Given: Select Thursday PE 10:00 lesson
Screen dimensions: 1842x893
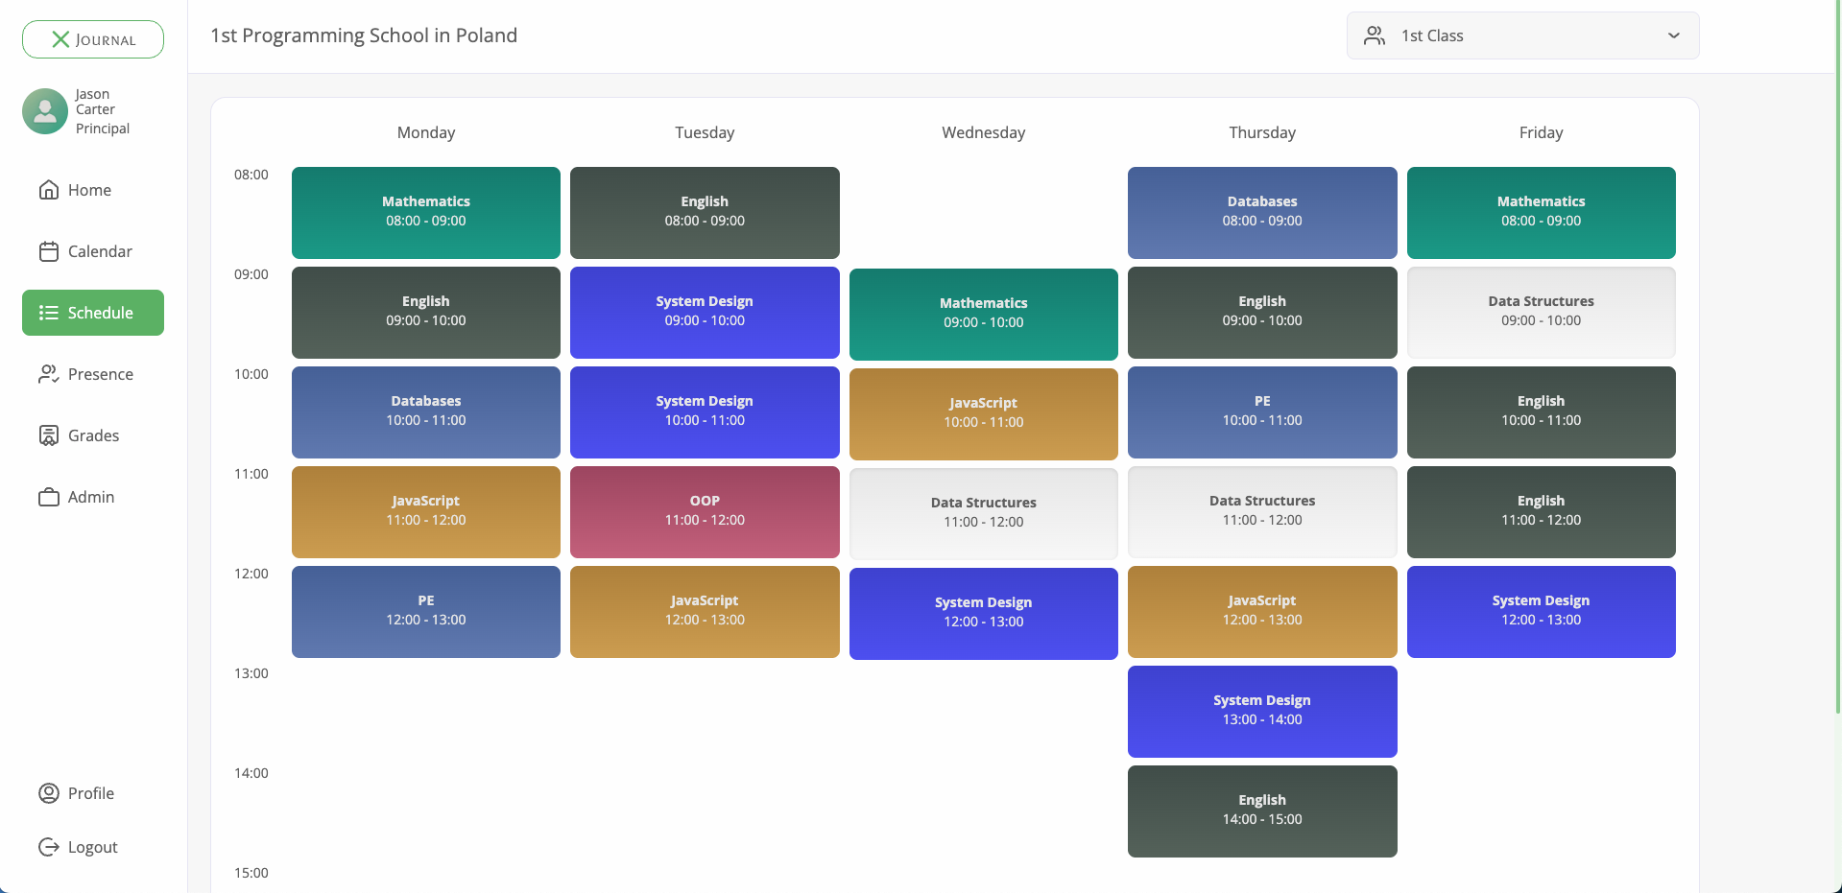Looking at the screenshot, I should click(1262, 412).
